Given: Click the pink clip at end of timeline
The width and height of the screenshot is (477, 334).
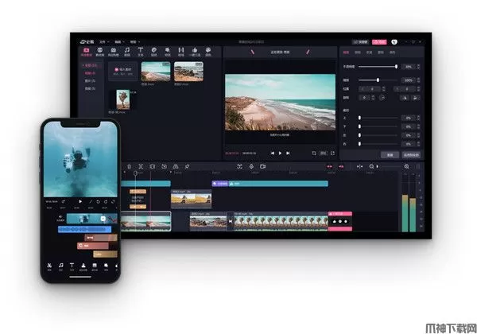Looking at the screenshot, I should coord(339,220).
